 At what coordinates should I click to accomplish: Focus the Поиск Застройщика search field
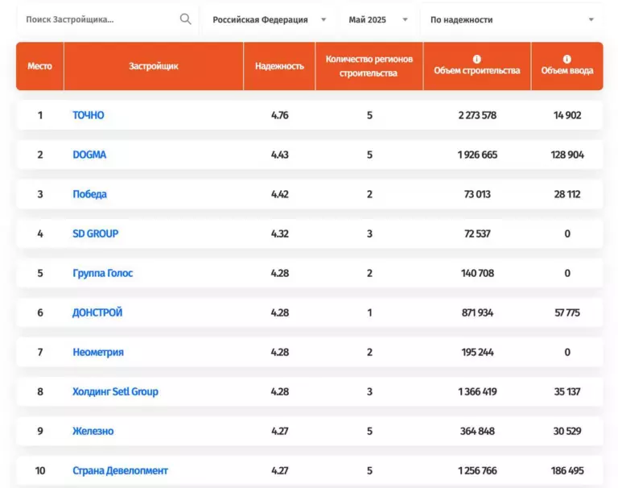click(x=97, y=19)
